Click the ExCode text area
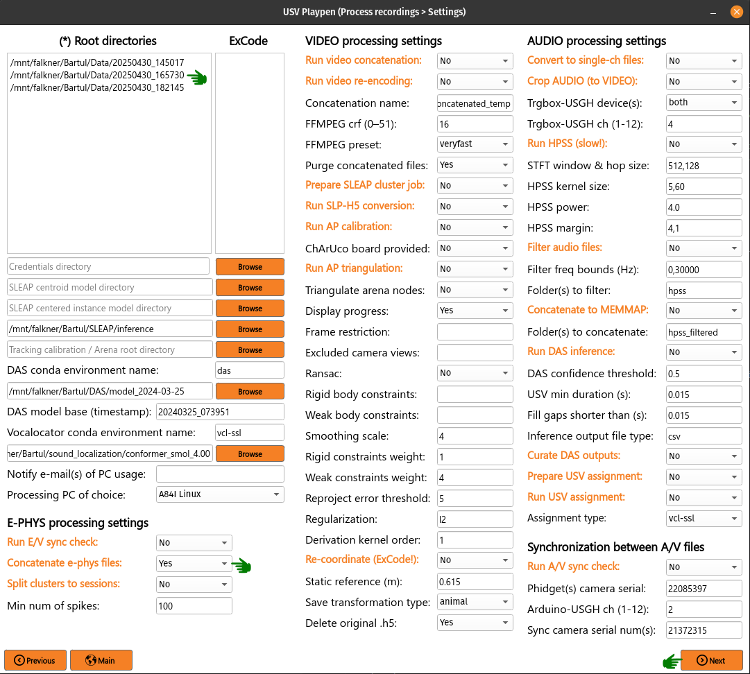Screen dimensions: 750x674 pyautogui.click(x=250, y=153)
